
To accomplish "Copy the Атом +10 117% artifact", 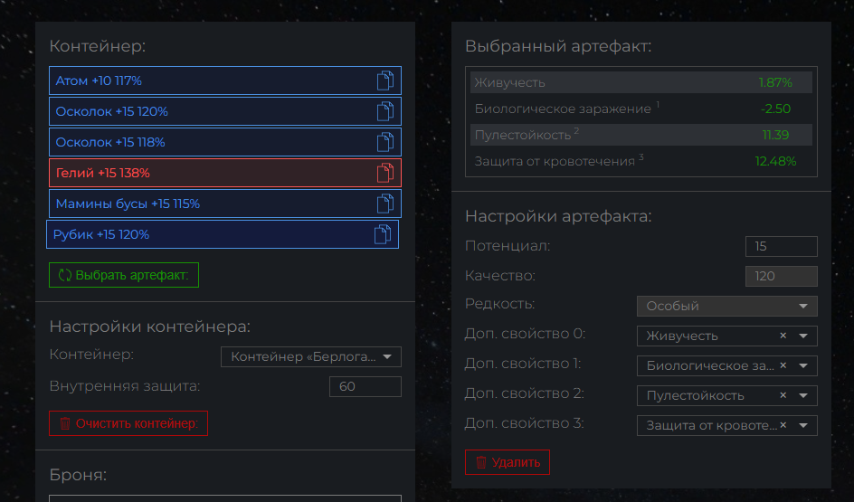I will [x=385, y=81].
